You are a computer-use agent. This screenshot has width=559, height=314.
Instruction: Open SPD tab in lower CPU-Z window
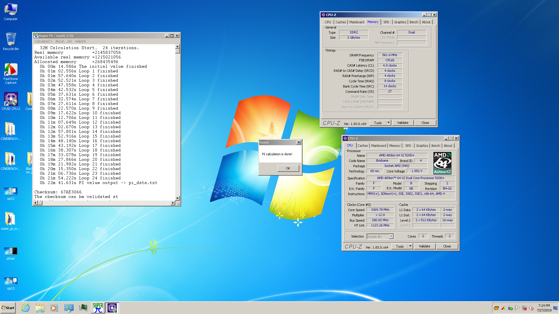pos(408,146)
